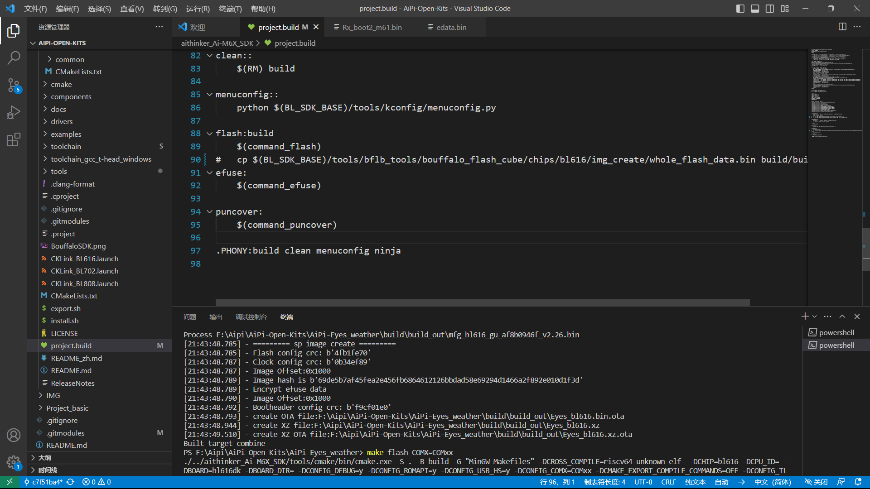Toggle primary side bar layout icon
This screenshot has width=870, height=489.
740,9
